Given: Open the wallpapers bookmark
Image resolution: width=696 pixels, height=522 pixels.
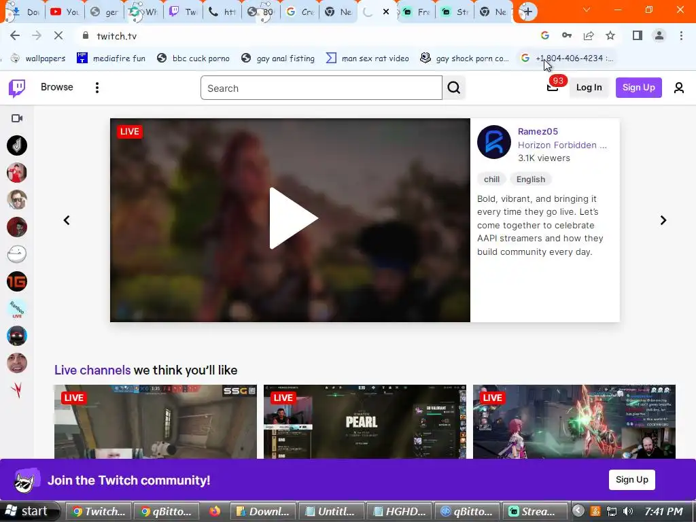Looking at the screenshot, I should tap(38, 58).
